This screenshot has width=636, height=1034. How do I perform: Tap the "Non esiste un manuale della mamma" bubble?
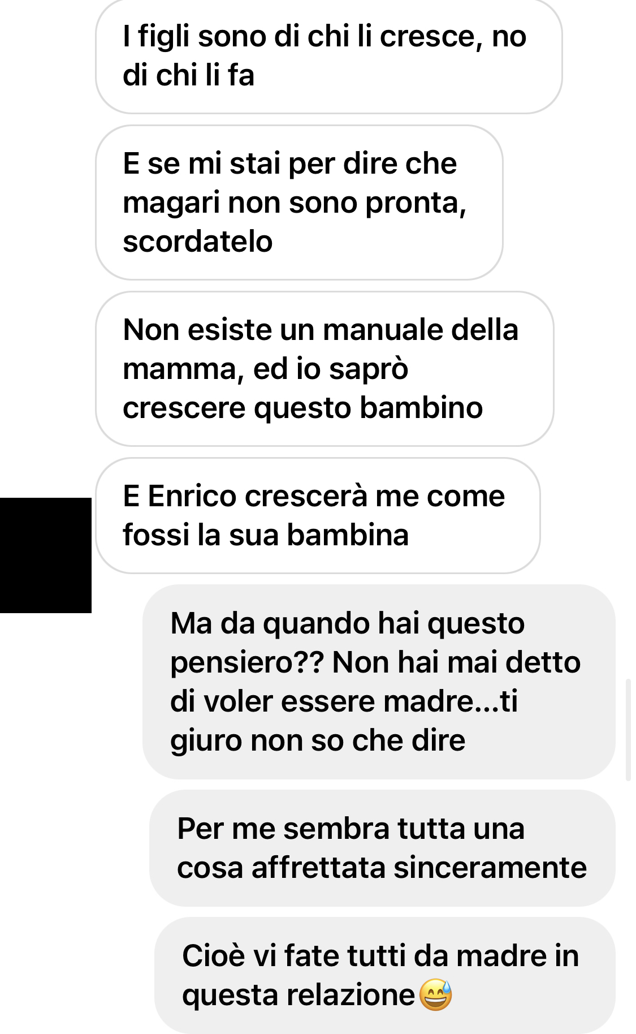[325, 369]
